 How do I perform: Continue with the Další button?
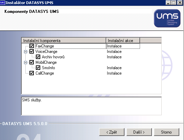point(139,132)
